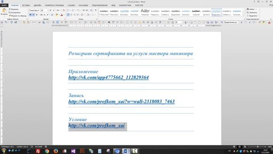Open Google Chrome from taskbar
273x154 pixels.
(47, 151)
